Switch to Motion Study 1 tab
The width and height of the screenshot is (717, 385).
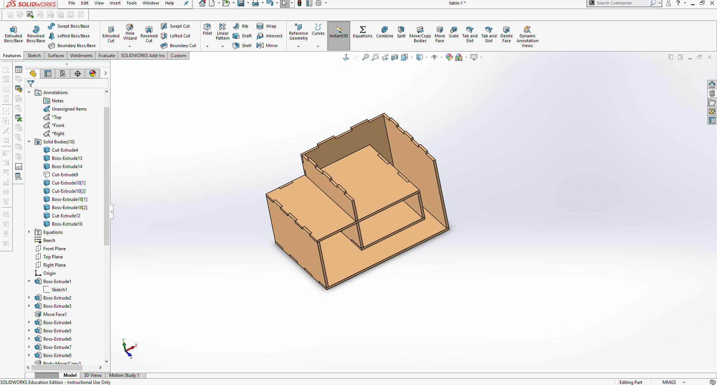pyautogui.click(x=124, y=375)
